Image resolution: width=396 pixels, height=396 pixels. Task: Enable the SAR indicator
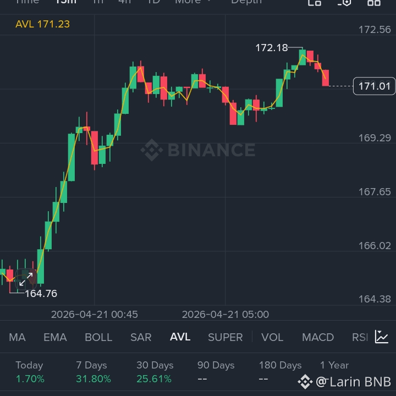click(141, 337)
